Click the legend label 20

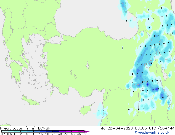47,134
